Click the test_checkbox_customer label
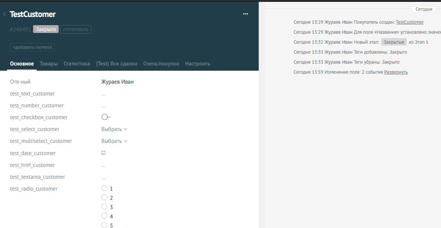This screenshot has height=228, width=441. (x=39, y=117)
